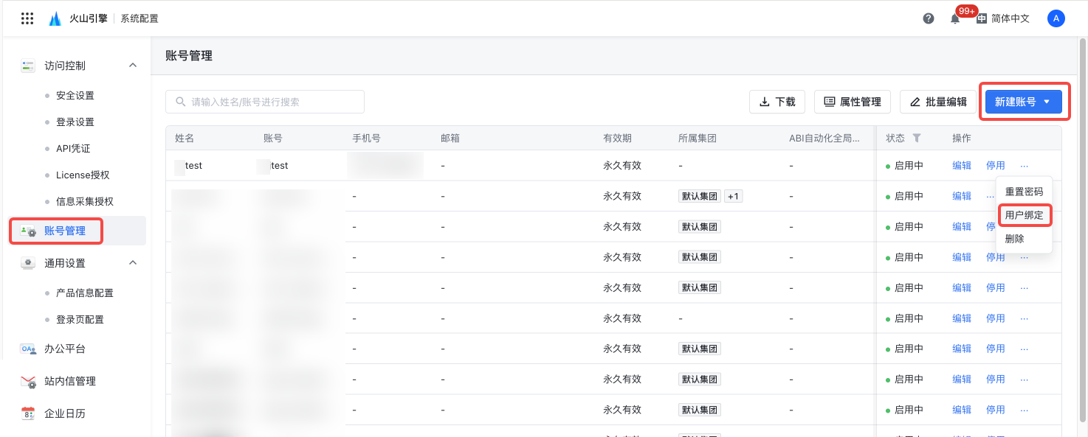Click the 批量编辑 button
Screen dimensions: 1088x437
pyautogui.click(x=937, y=102)
